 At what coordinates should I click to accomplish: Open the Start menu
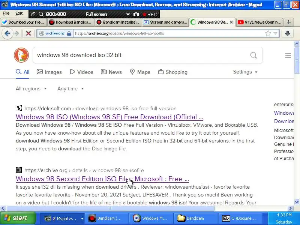(x=18, y=218)
